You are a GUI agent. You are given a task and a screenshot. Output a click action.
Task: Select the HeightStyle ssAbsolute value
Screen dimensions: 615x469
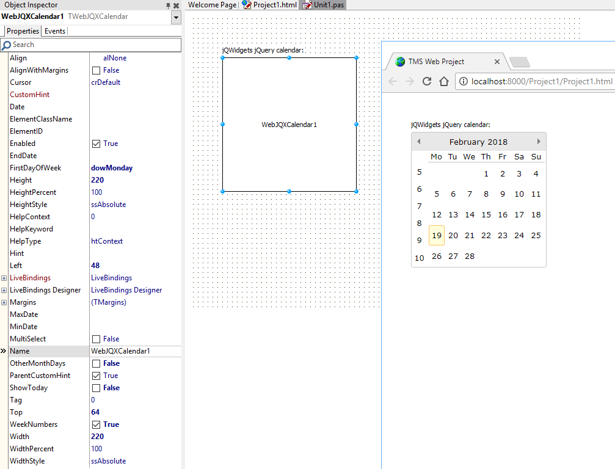click(x=108, y=205)
